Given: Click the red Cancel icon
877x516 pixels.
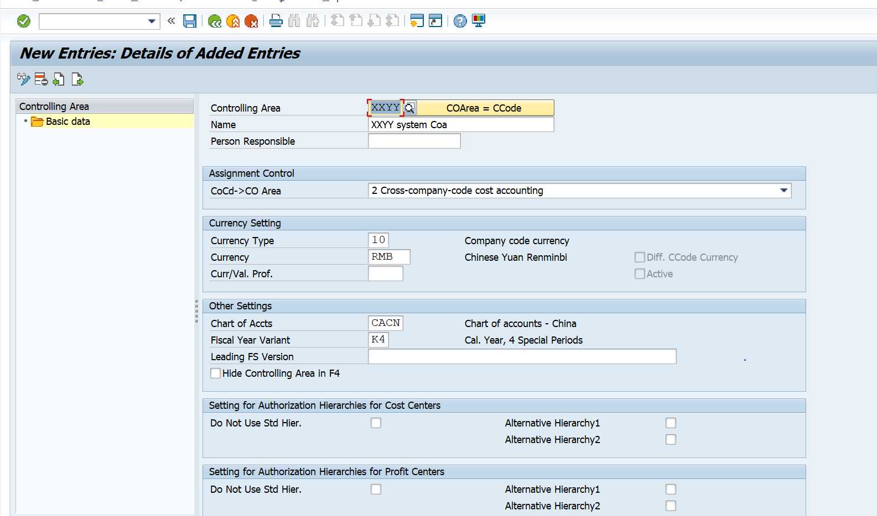Looking at the screenshot, I should [x=251, y=22].
